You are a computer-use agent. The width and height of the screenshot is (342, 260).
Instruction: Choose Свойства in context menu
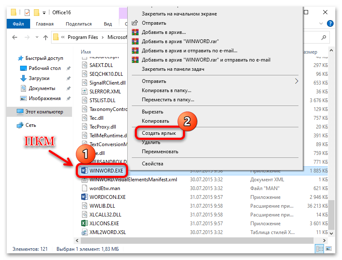tap(152, 164)
